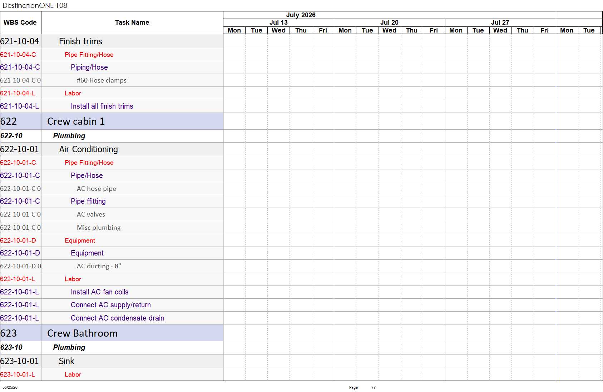Click WBS code 623-10-01-L cell

tap(20, 374)
